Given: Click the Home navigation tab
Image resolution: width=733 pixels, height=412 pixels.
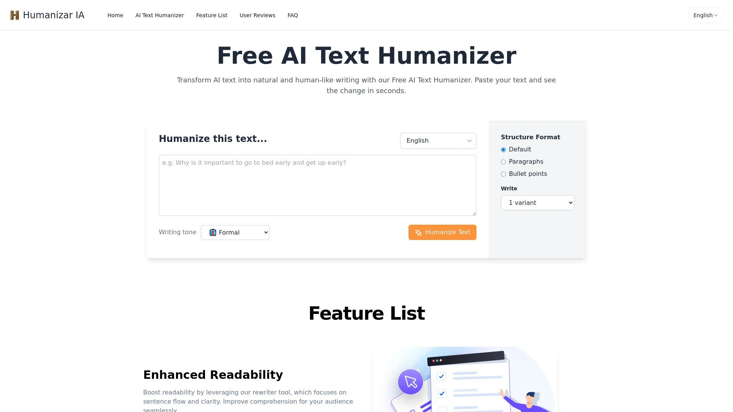Looking at the screenshot, I should click(x=115, y=15).
